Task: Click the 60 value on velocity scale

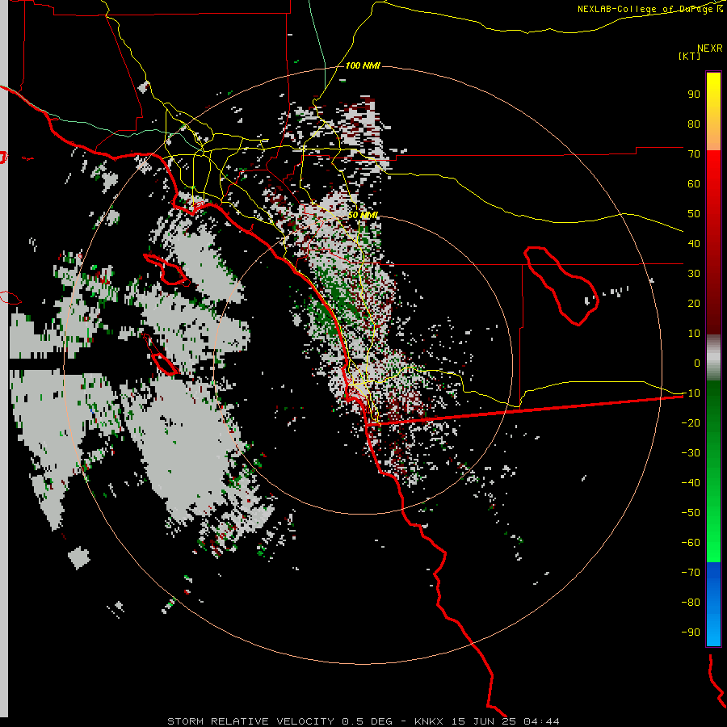Action: pyautogui.click(x=694, y=183)
